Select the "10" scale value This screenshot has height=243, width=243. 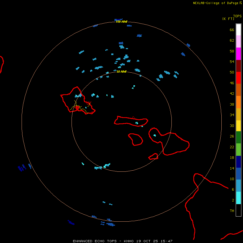coord(232,179)
